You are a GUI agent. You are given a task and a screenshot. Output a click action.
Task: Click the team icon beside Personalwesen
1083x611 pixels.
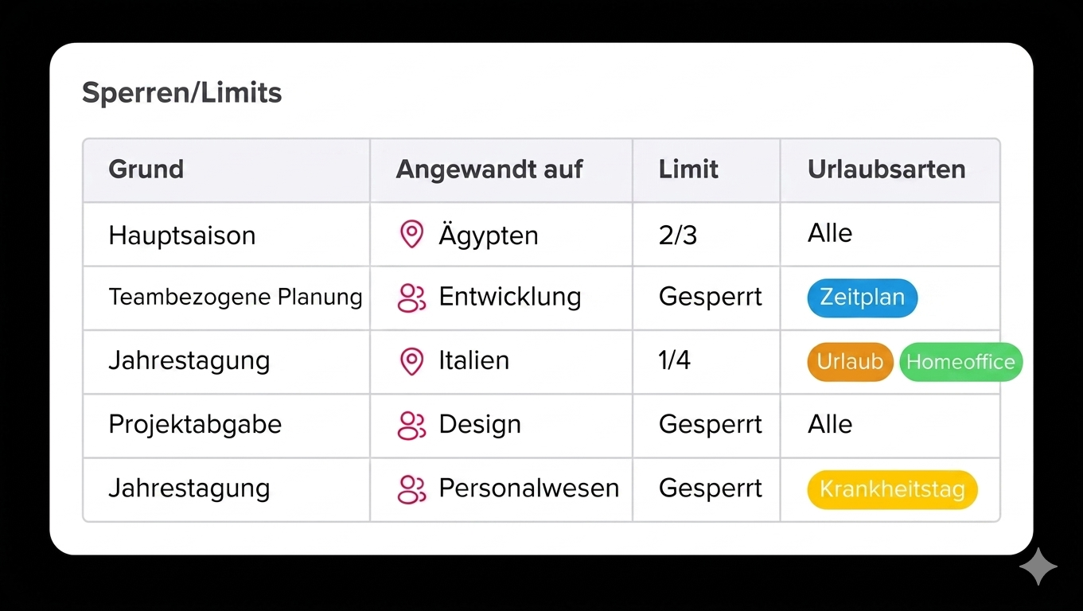[x=411, y=488]
